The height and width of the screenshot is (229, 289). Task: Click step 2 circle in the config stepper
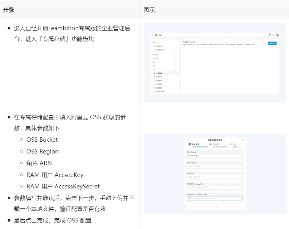click(210, 144)
